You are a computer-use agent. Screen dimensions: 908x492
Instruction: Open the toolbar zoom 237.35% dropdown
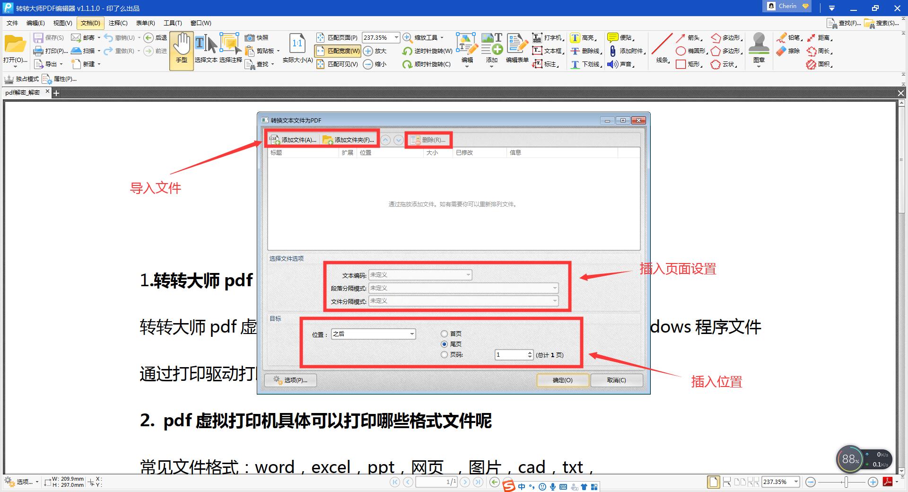[396, 37]
